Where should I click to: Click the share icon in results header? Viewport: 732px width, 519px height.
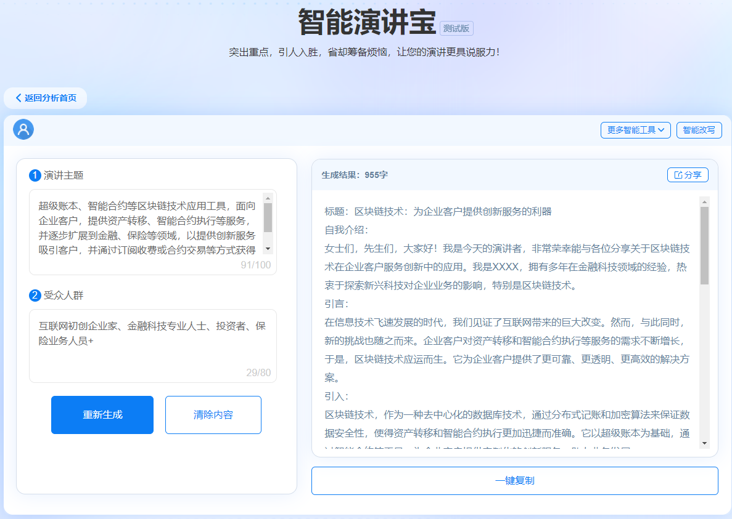point(678,175)
